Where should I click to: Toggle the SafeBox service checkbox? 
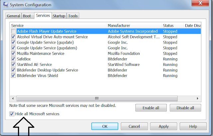(13, 59)
